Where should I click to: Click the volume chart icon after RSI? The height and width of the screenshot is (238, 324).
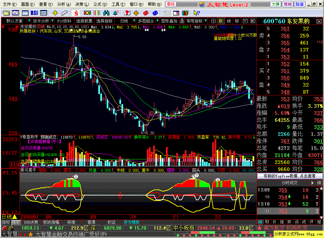coord(44,13)
